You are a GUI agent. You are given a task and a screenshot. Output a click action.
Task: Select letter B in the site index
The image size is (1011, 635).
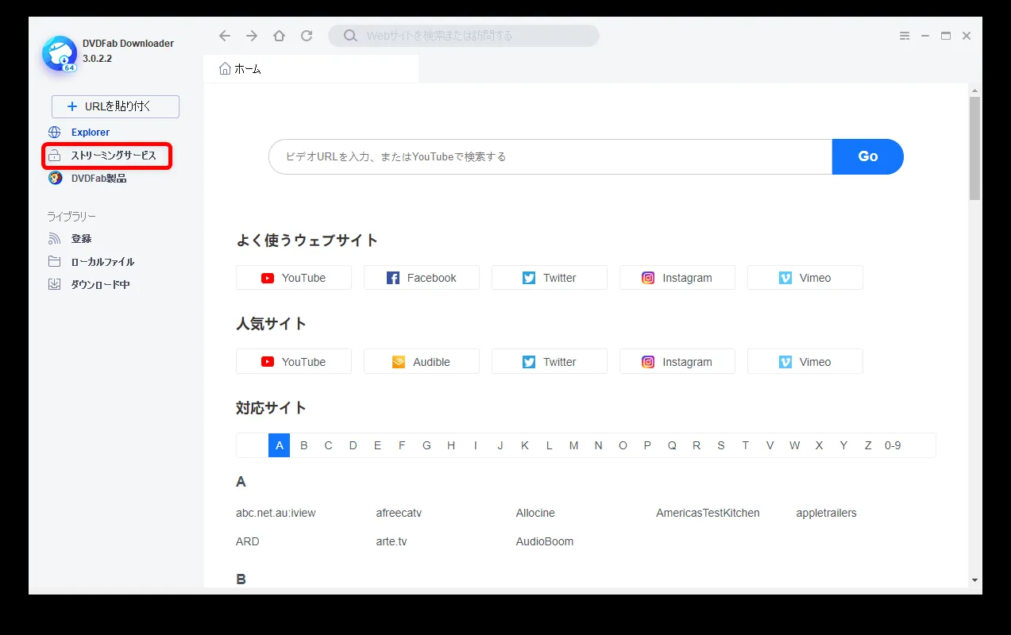click(x=304, y=445)
